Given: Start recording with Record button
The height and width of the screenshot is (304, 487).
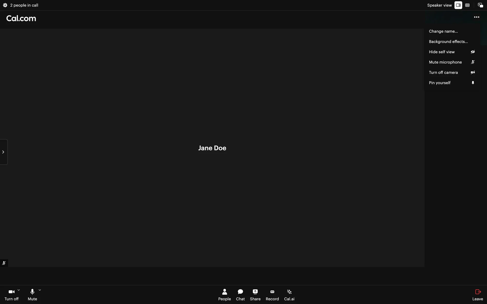Looking at the screenshot, I should pyautogui.click(x=272, y=295).
